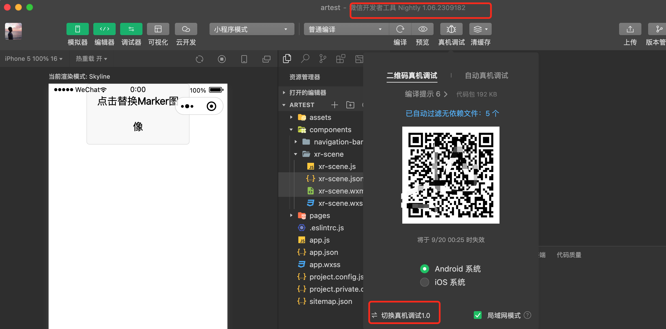666x329 pixels.
Task: Click the compile refresh icon
Action: pos(400,29)
